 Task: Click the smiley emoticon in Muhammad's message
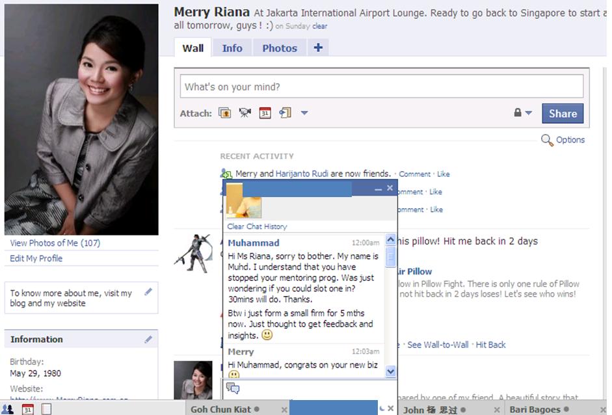(267, 334)
